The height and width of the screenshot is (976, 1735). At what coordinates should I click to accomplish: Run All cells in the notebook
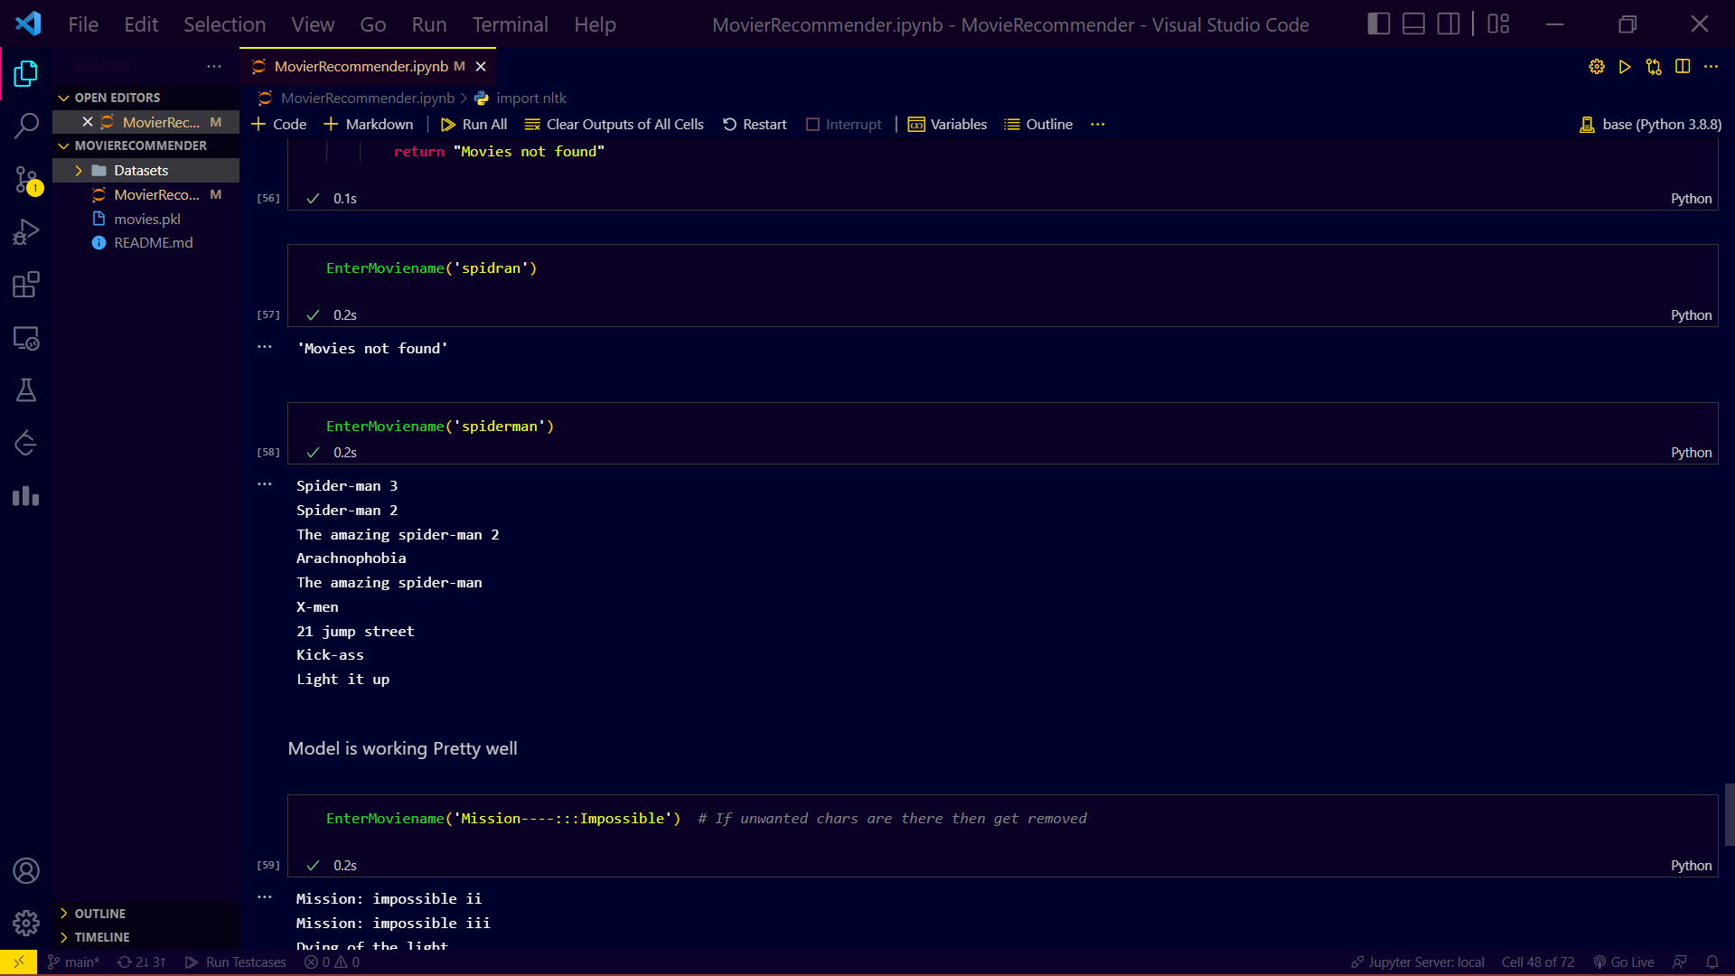[474, 124]
